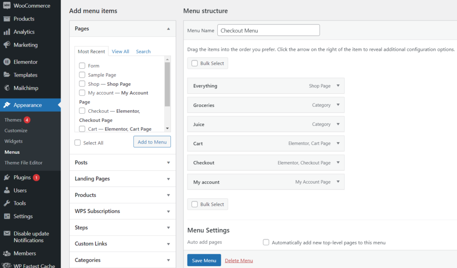Click the Plugins plug icon

click(x=7, y=177)
